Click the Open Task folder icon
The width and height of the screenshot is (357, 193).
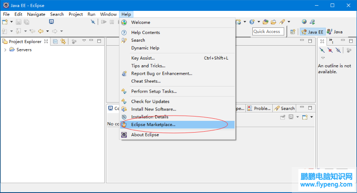[274, 22]
